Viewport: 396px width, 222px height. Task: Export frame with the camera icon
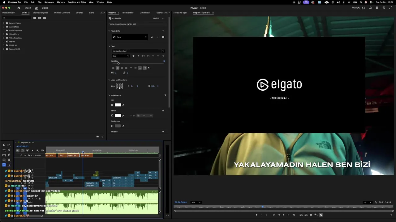(311, 215)
